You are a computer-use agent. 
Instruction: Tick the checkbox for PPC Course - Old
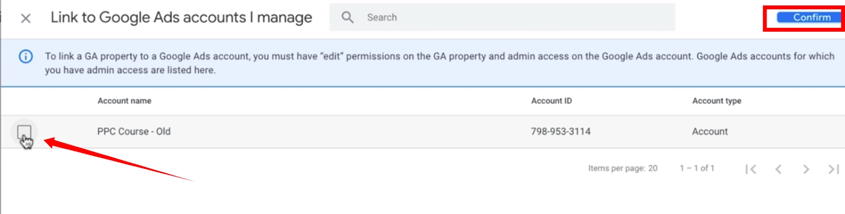tap(24, 132)
